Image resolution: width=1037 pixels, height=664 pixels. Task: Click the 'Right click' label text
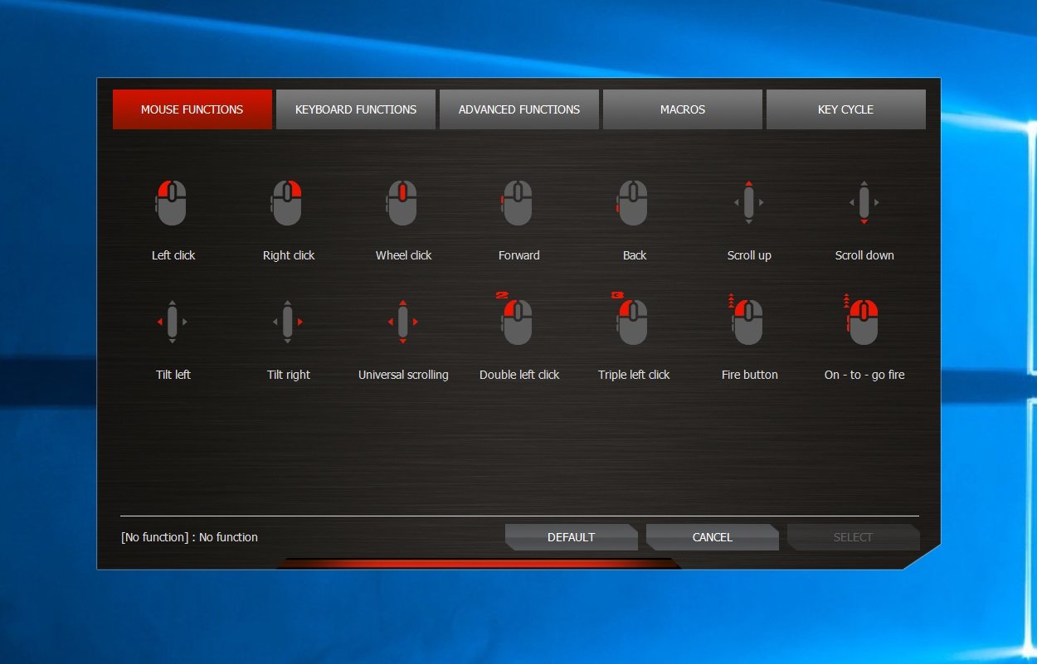point(289,255)
